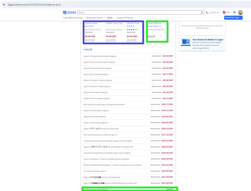Open the EN language dropdown
Screen dimensions: 251x191
click(229, 12)
